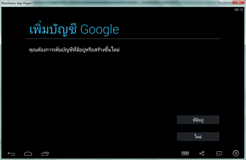Close the BlueStacks window with red X

238,2
